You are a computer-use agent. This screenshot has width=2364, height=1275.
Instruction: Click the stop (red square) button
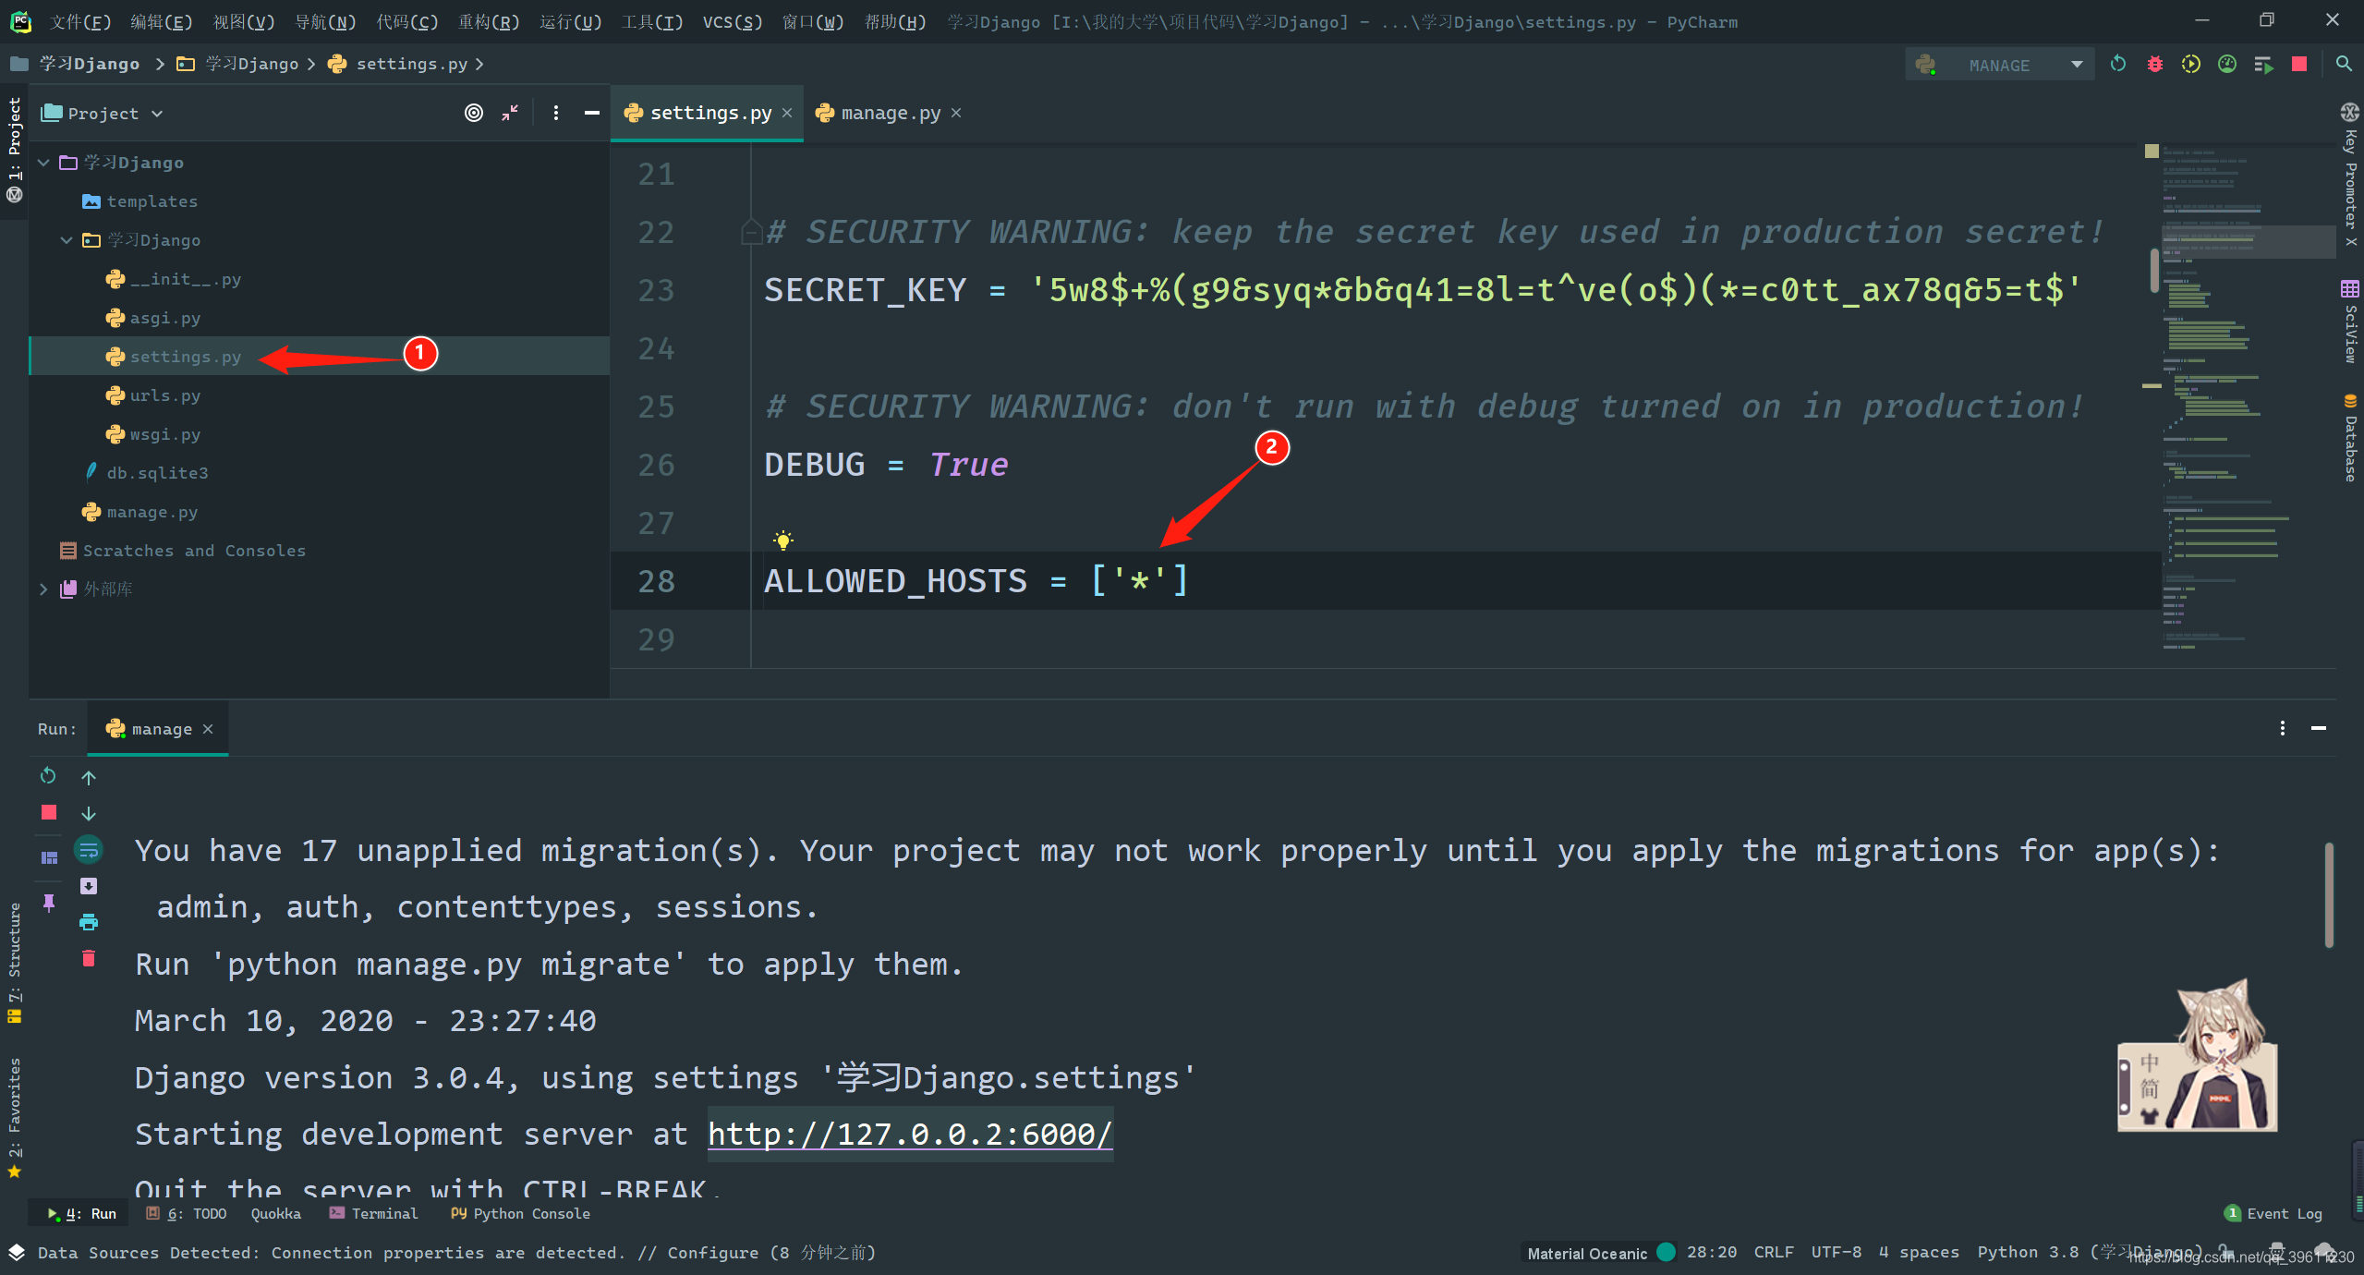click(x=49, y=812)
